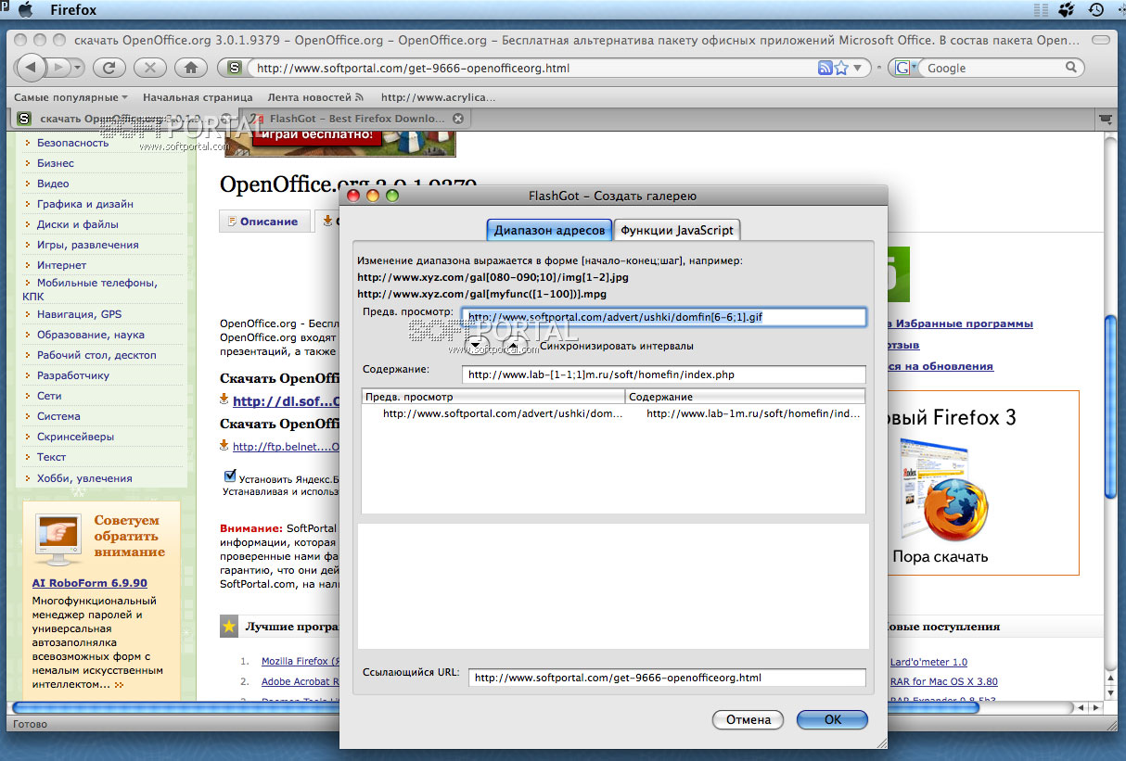Click the down arrow sync button in dialog
This screenshot has height=761, width=1126.
[x=476, y=345]
